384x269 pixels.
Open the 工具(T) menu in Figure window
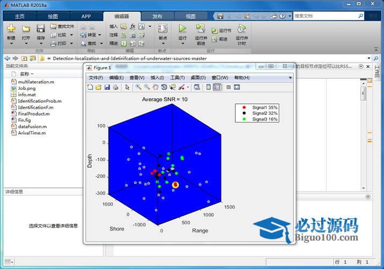177,77
